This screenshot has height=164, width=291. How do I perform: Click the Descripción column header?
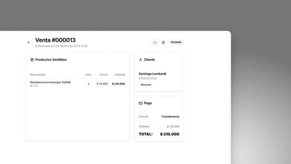(x=37, y=75)
